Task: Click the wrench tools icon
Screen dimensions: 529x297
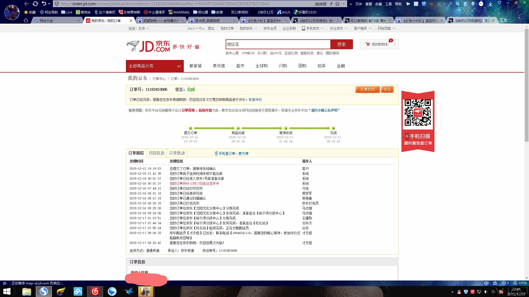Action: (x=450, y=4)
